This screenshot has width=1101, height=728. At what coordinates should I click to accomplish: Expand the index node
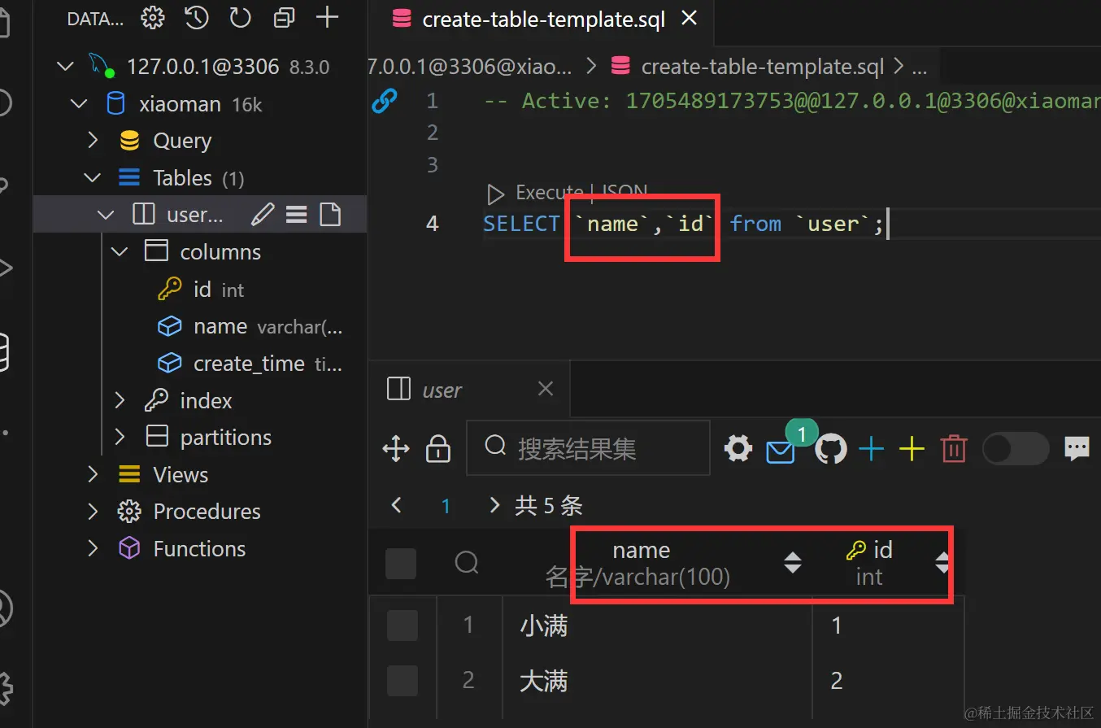120,400
